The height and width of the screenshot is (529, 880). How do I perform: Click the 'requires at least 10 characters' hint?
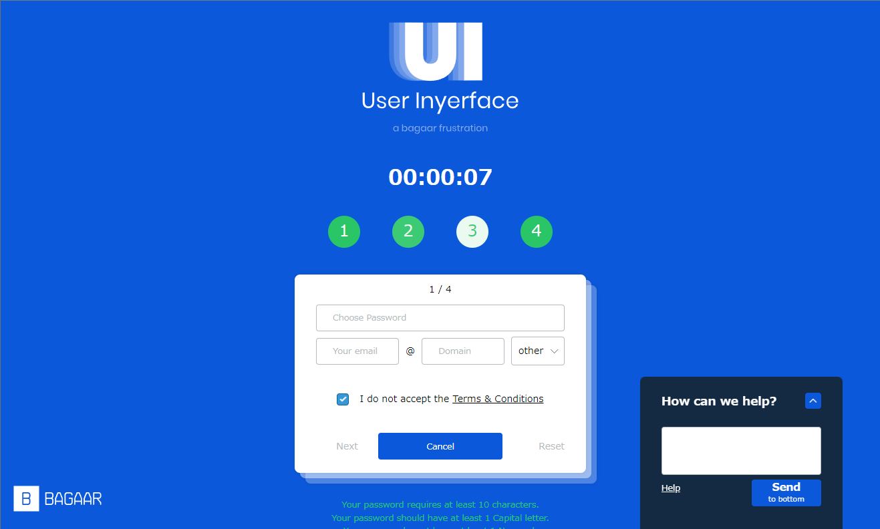440,505
